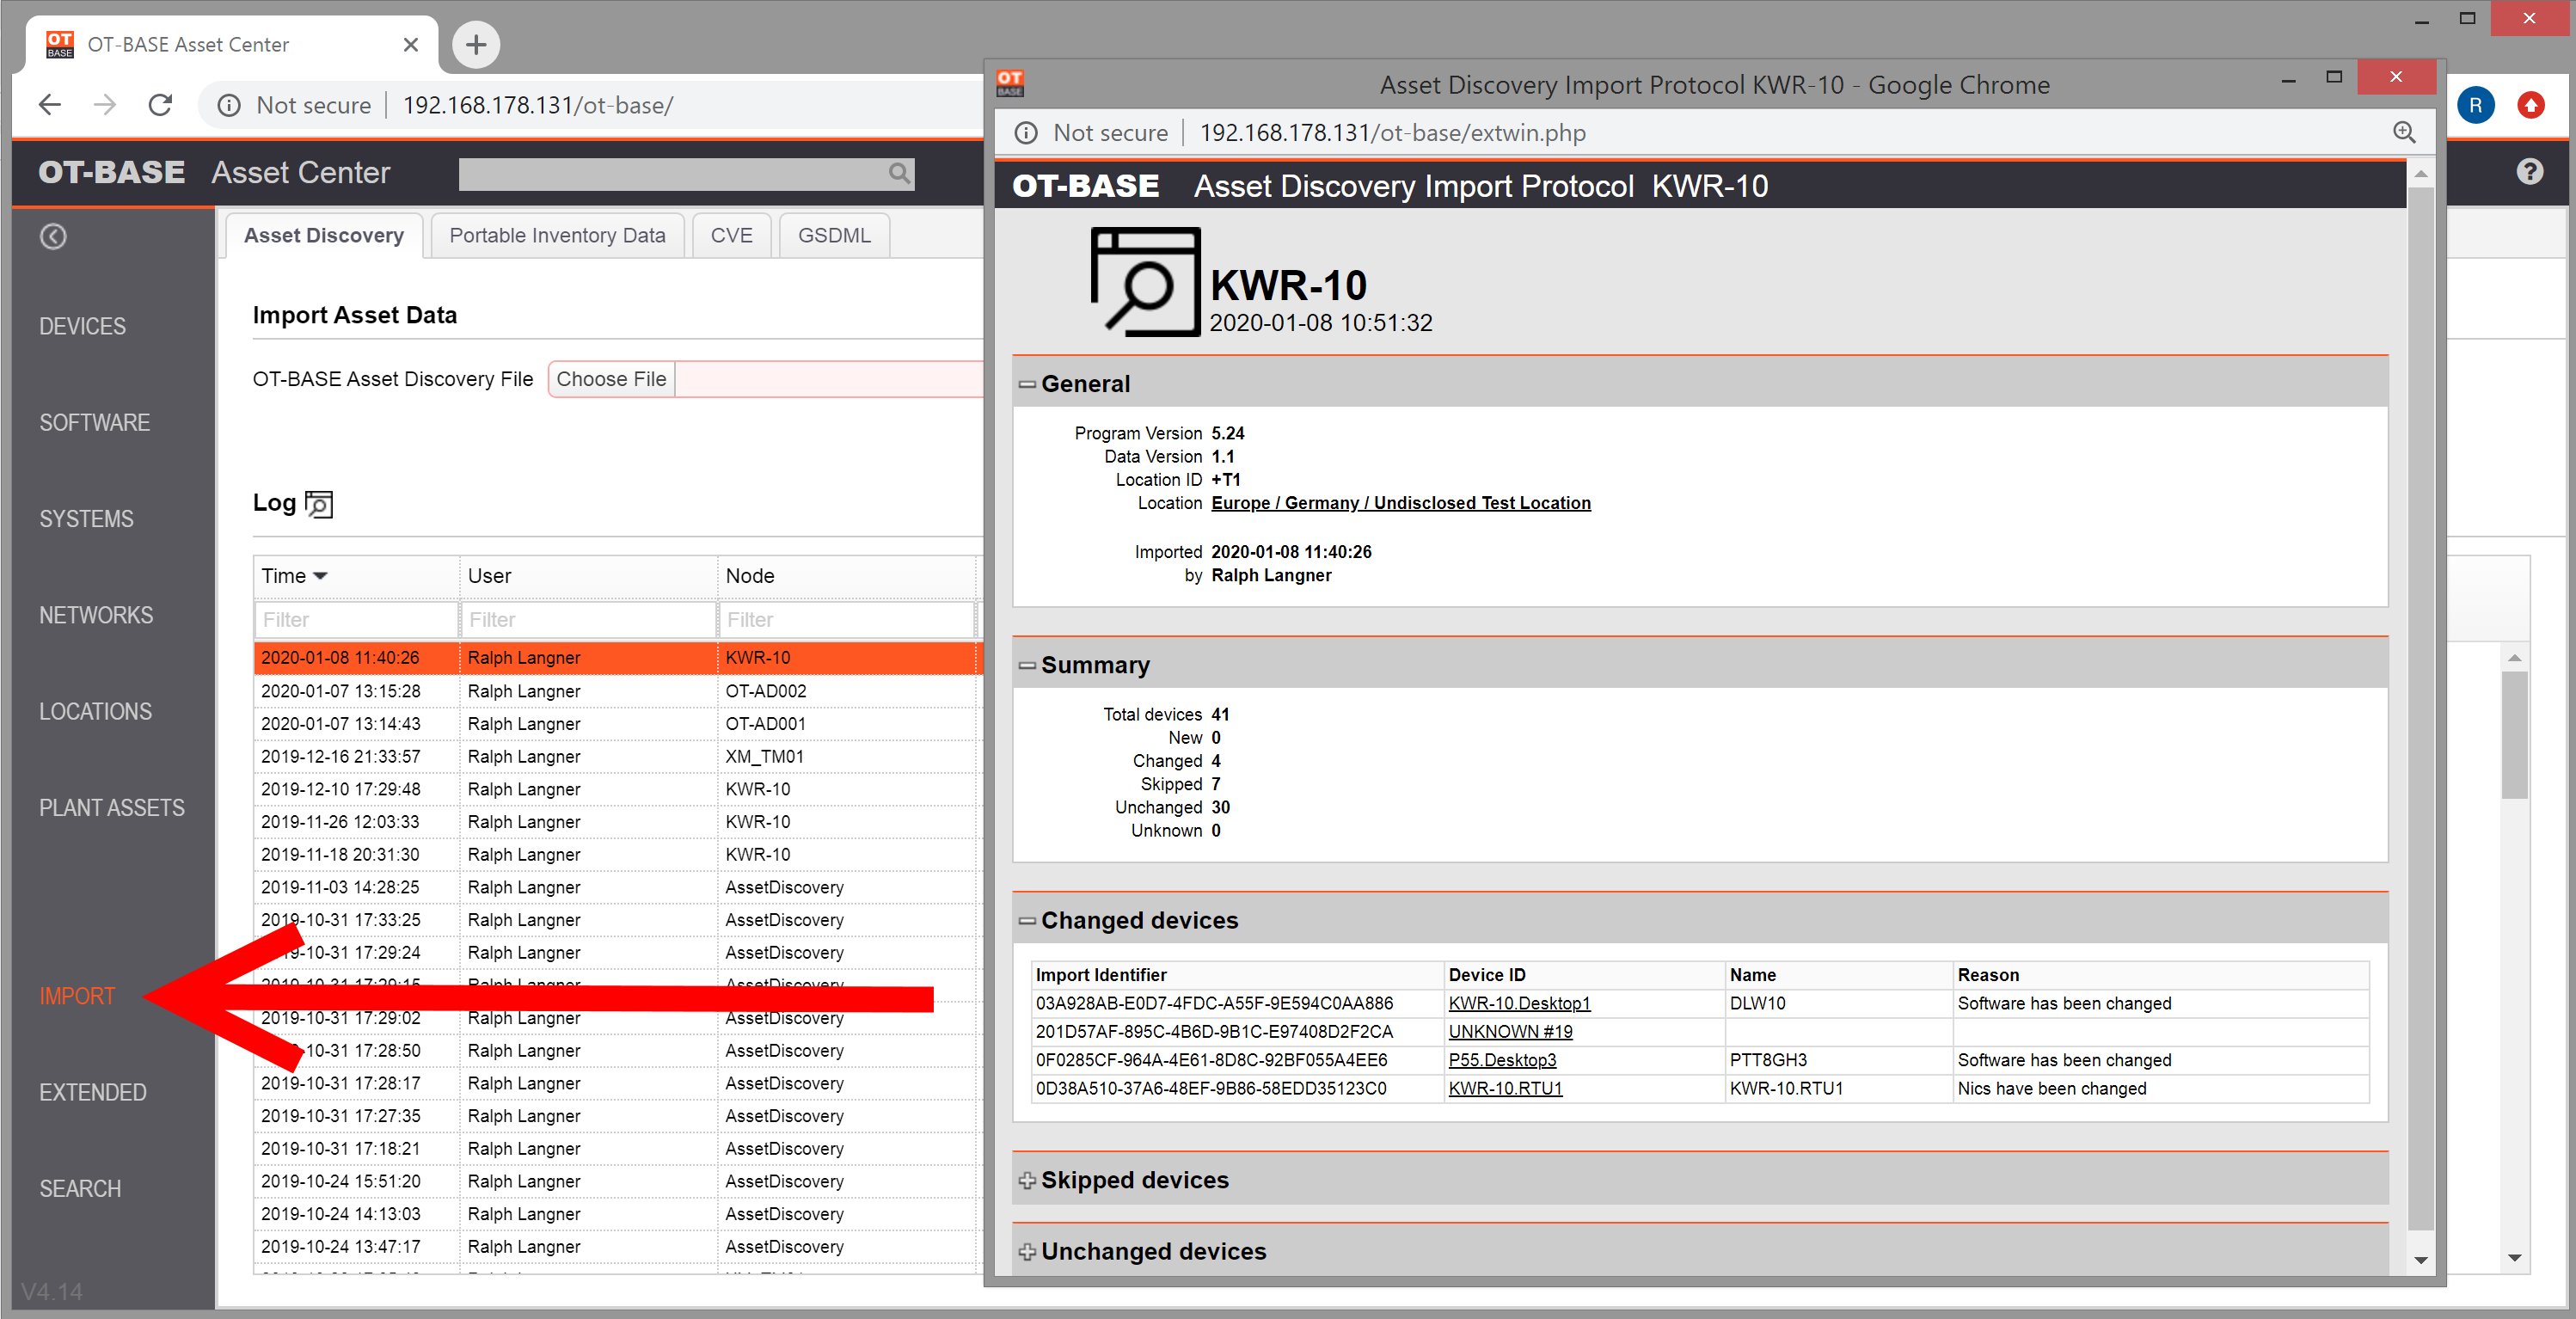Click the zoom magnifier icon in popup address bar
Viewport: 2576px width, 1319px height.
tap(2403, 133)
